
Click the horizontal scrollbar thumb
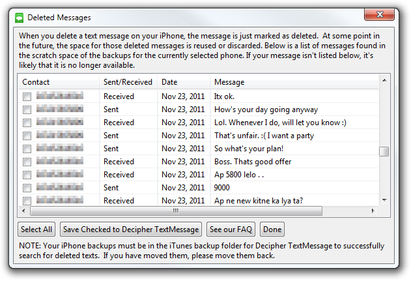(175, 211)
